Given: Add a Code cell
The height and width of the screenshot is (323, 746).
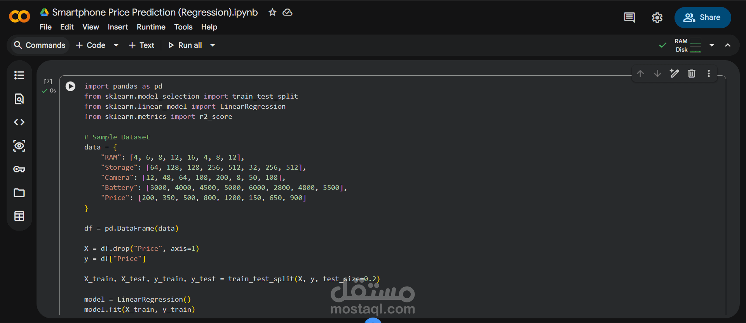Looking at the screenshot, I should (91, 45).
